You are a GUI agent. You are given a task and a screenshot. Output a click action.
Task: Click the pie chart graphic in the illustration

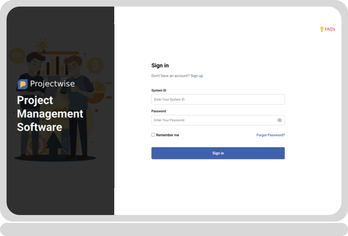coord(99,92)
